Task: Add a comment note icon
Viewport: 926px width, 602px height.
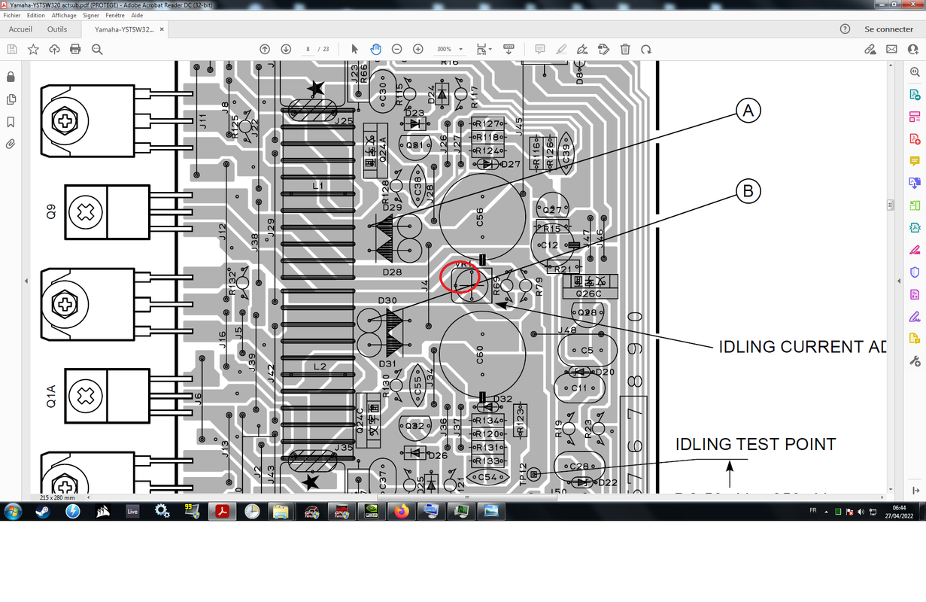Action: (x=539, y=49)
